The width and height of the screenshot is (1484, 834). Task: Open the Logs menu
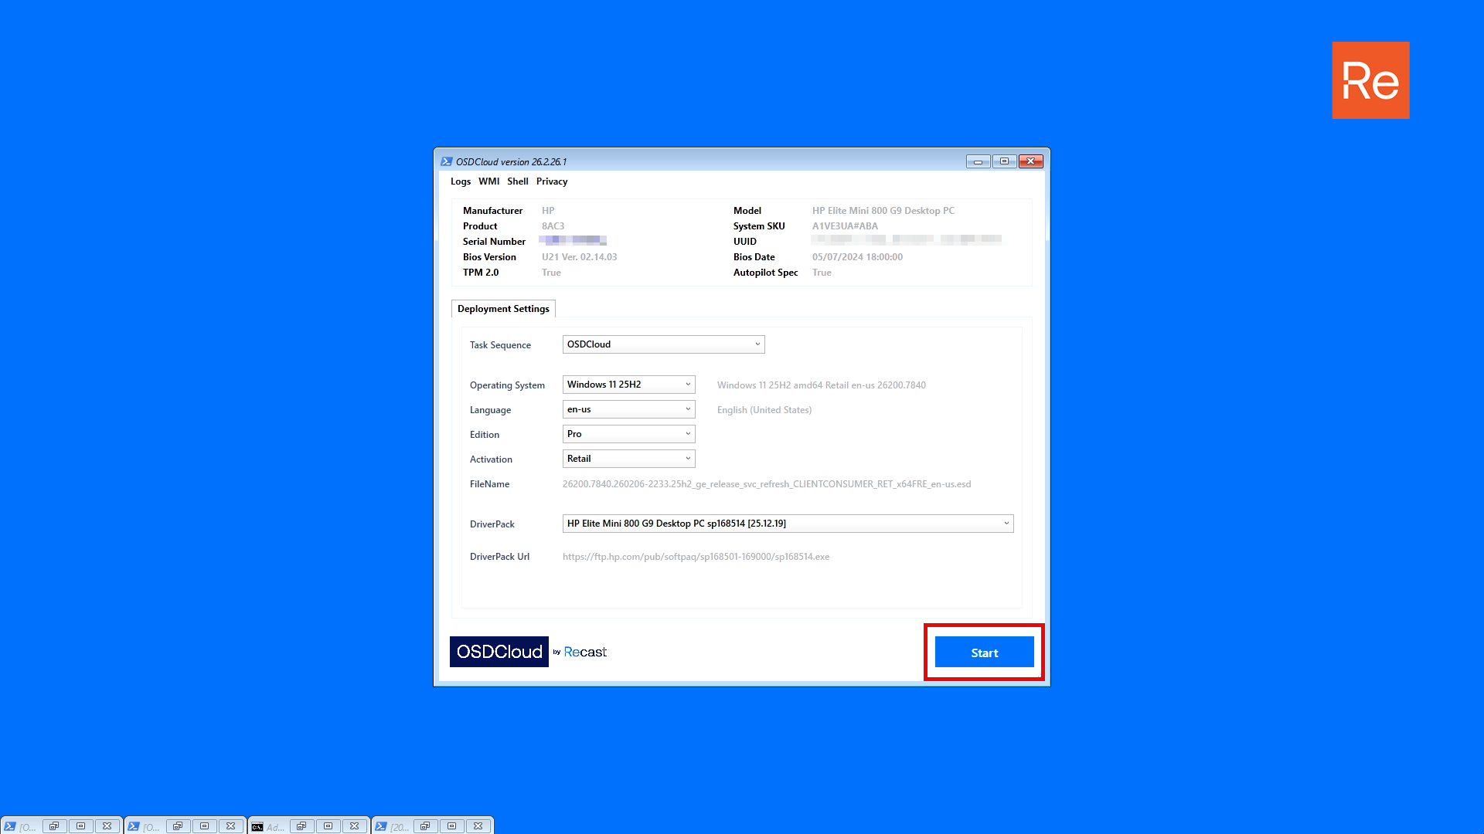click(x=460, y=181)
